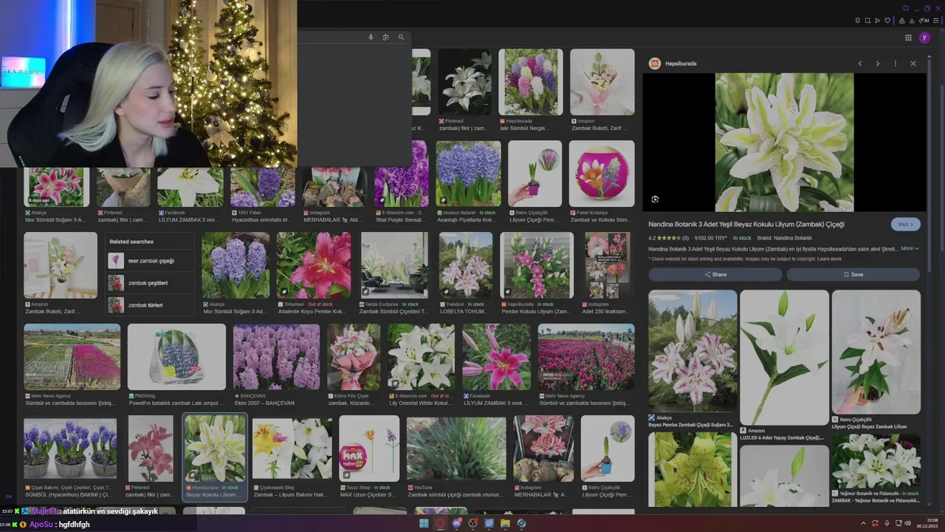The height and width of the screenshot is (532, 945).
Task: Select related search 'zambak türleri'
Action: pos(150,304)
